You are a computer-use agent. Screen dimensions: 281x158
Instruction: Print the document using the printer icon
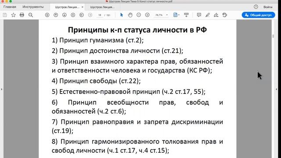[x=22, y=15]
